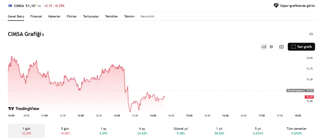Click the 52,00 price axis label

(309, 58)
